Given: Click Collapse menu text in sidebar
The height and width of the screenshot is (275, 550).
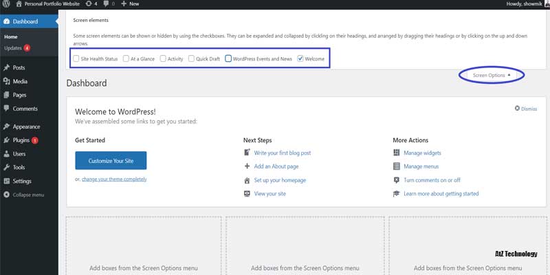Looking at the screenshot, I should [x=28, y=195].
